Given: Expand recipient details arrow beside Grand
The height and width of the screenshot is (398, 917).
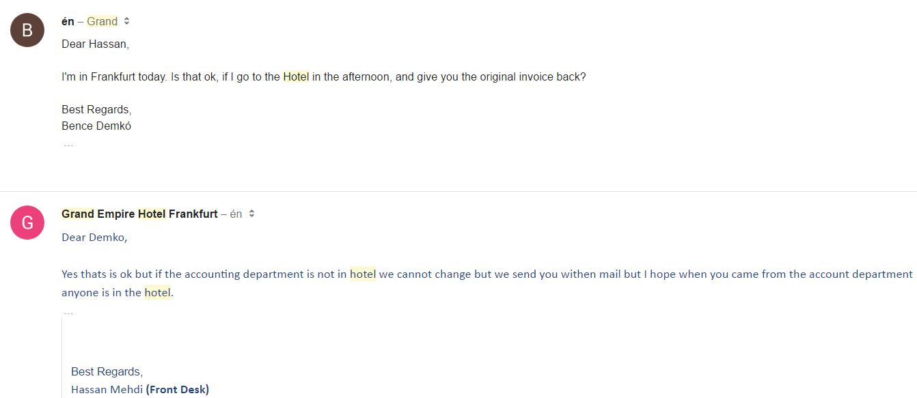Looking at the screenshot, I should (x=126, y=22).
